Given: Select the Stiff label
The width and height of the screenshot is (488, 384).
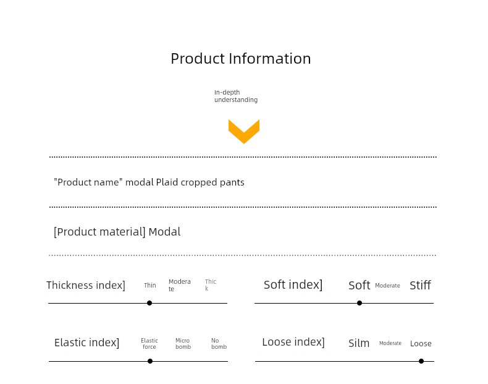Looking at the screenshot, I should (420, 285).
